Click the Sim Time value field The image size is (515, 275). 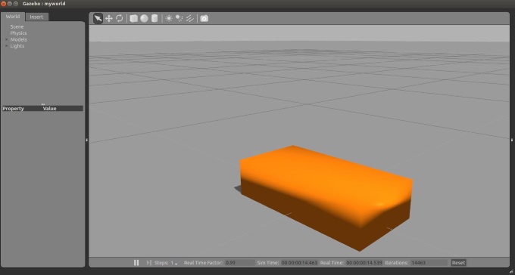click(299, 263)
